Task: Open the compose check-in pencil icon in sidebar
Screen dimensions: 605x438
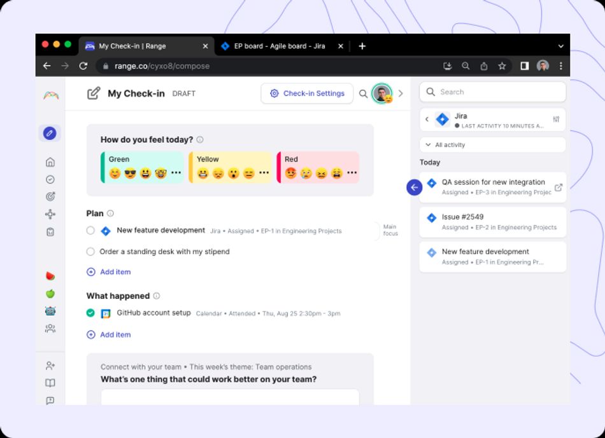Action: [x=50, y=133]
